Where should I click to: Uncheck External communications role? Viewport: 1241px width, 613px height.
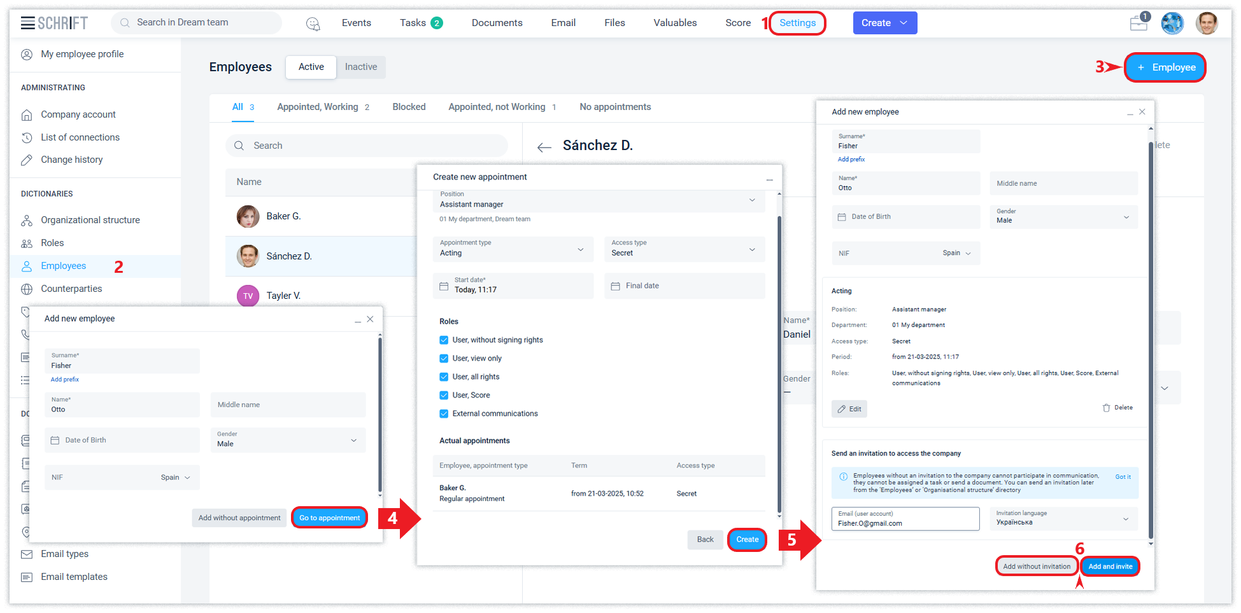pos(444,414)
